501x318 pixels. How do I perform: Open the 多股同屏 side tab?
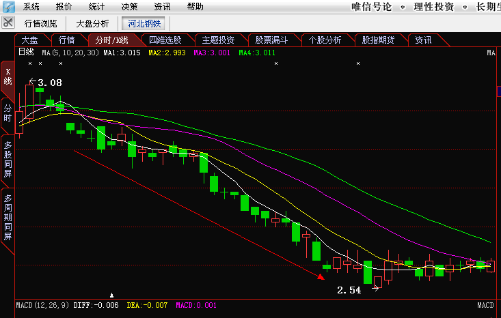8,159
